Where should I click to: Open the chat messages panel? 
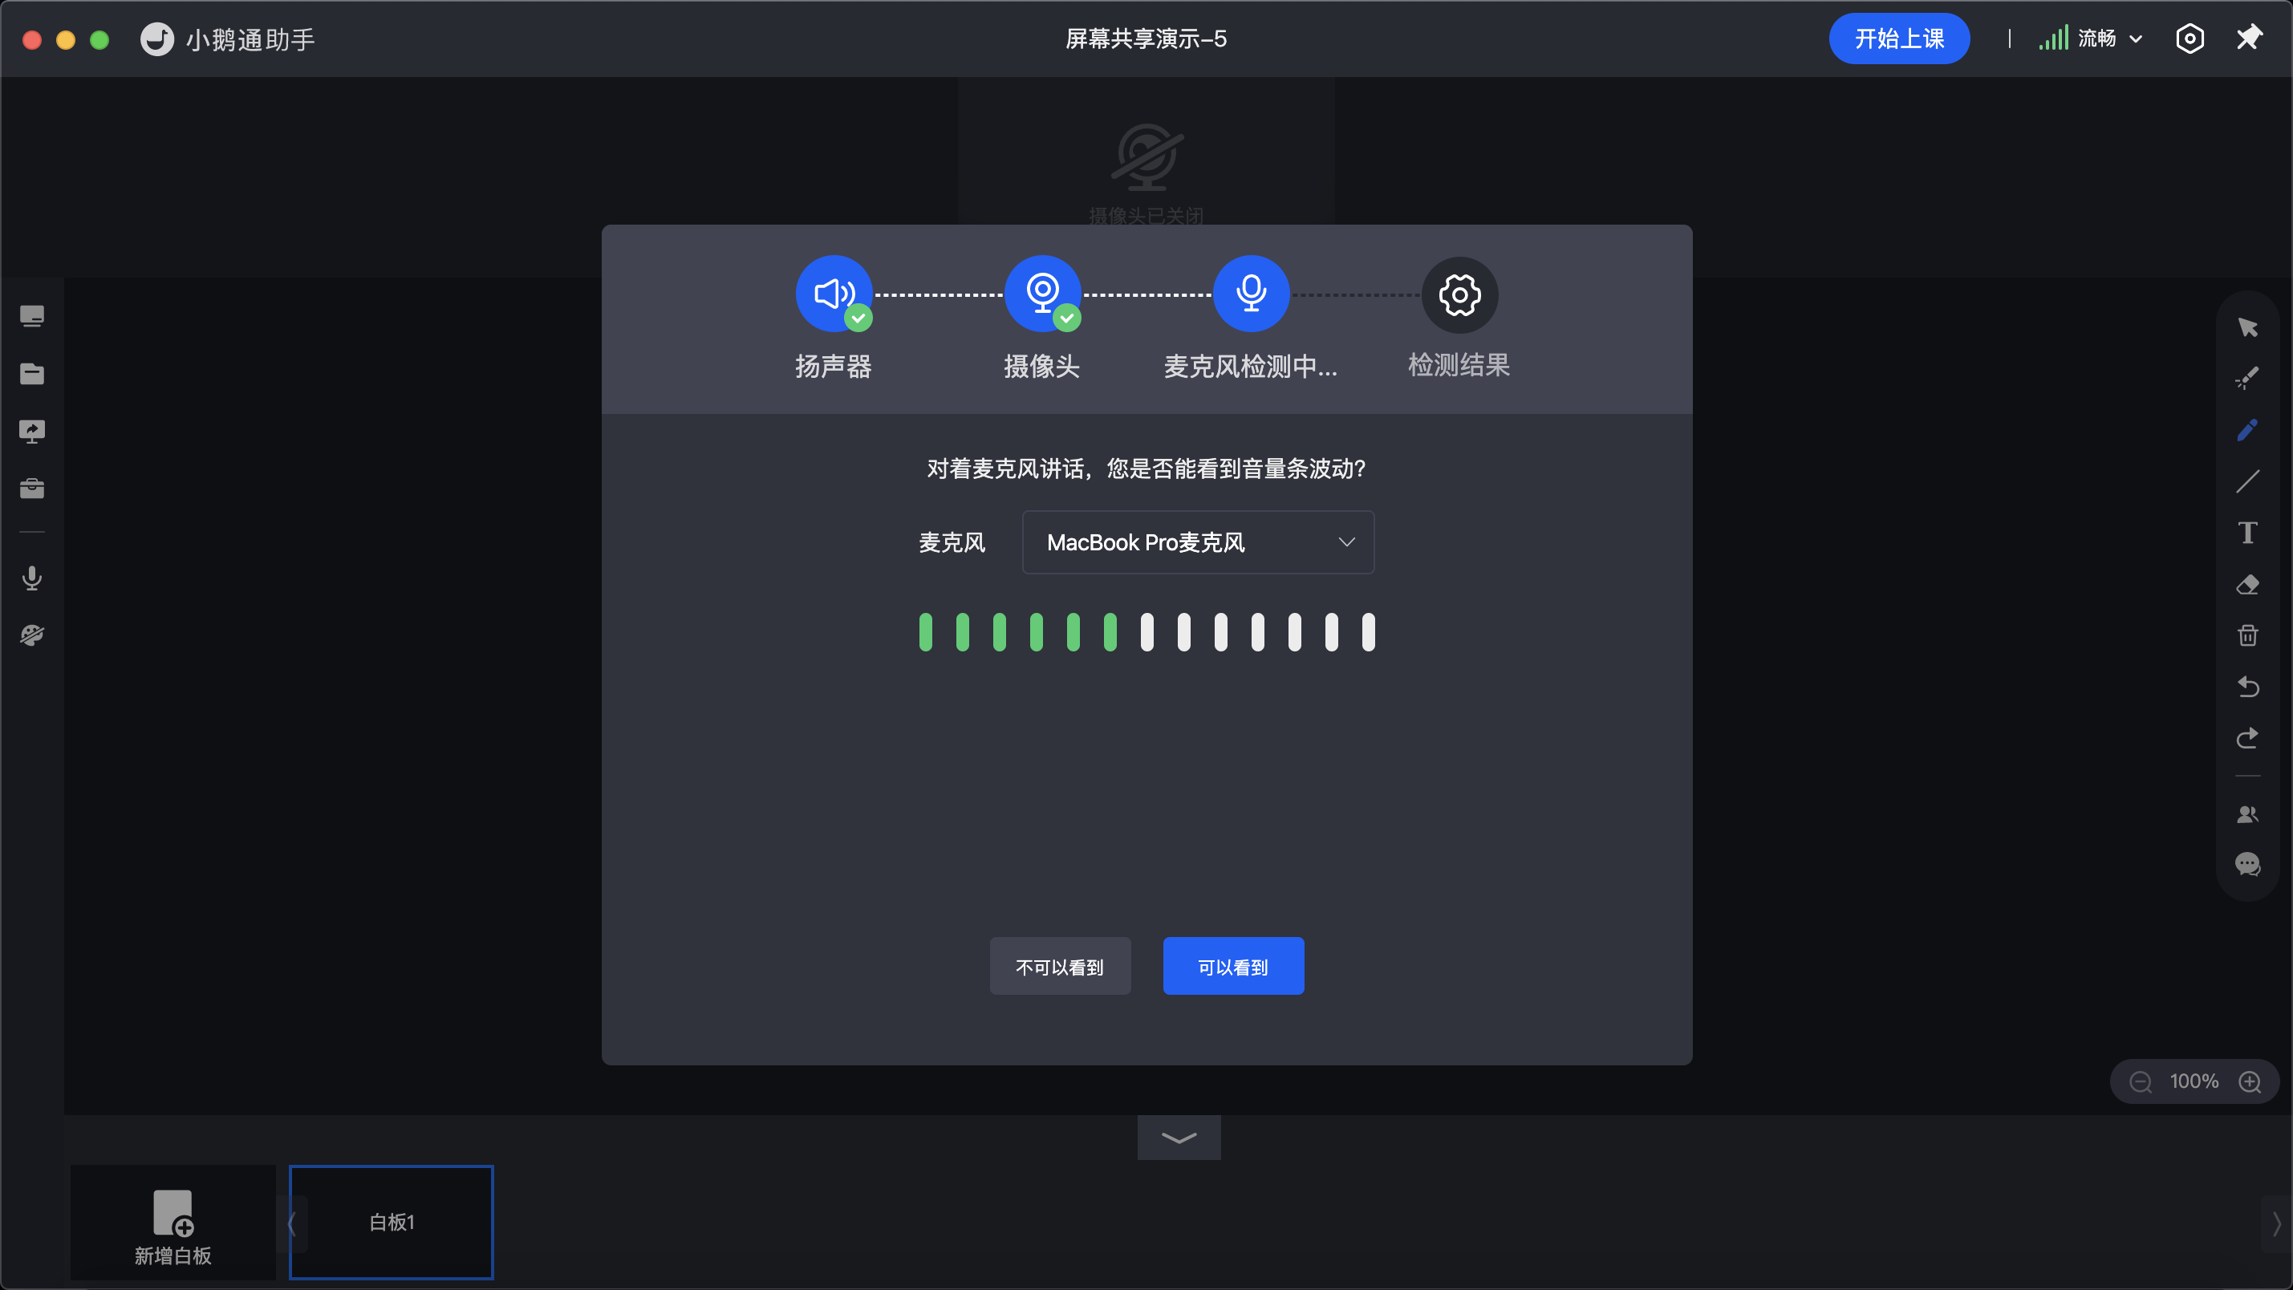coord(2246,863)
